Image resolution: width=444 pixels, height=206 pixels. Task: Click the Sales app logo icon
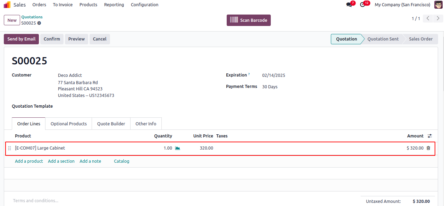[7, 5]
